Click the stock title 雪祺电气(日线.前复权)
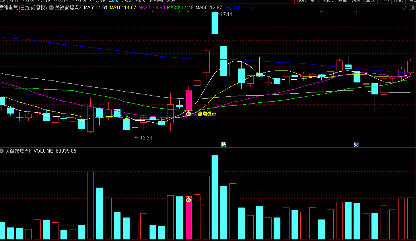 click(23, 8)
